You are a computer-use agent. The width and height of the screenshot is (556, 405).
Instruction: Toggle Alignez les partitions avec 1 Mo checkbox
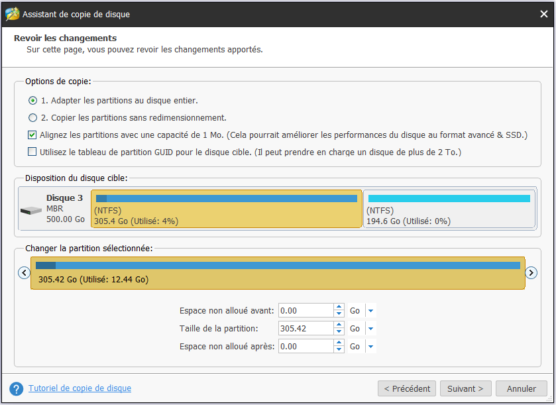(x=32, y=135)
